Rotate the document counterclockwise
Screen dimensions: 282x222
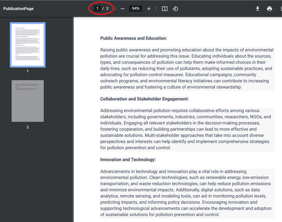pyautogui.click(x=175, y=9)
